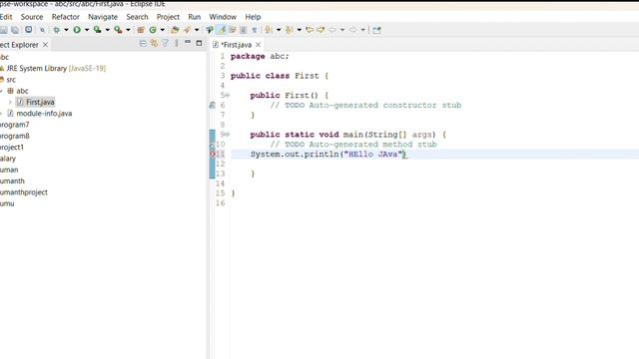Viewport: 639px width, 359px height.
Task: Toggle Block Selection Mode icon
Action: (x=244, y=30)
